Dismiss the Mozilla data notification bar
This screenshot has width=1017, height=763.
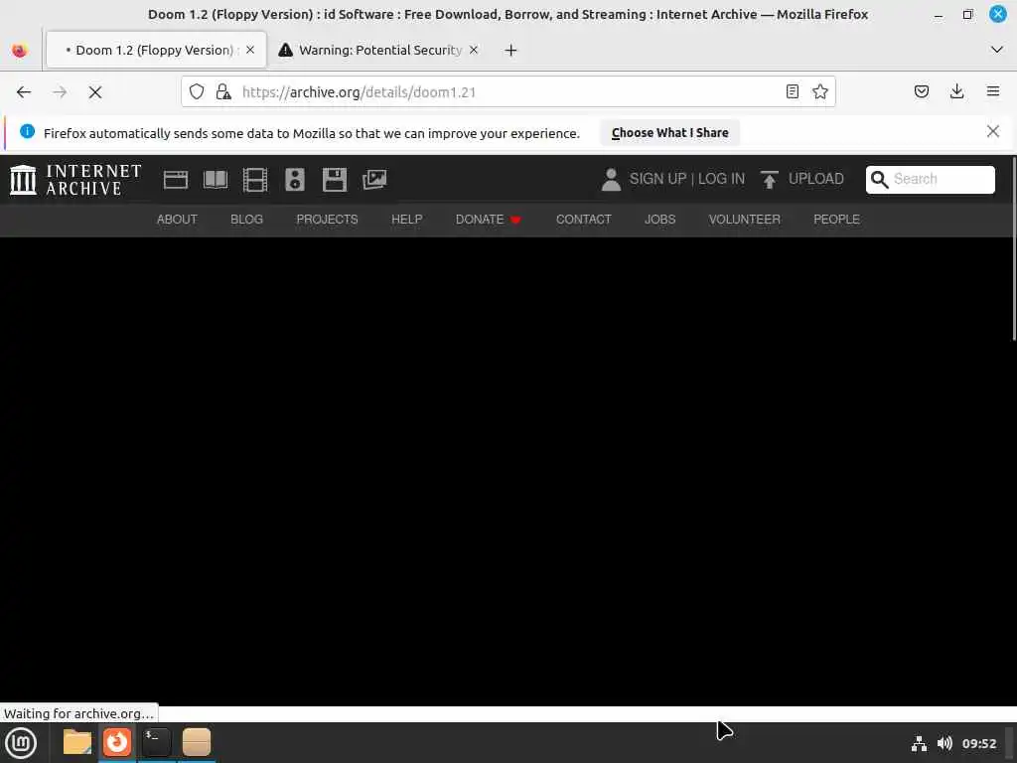[x=993, y=132]
